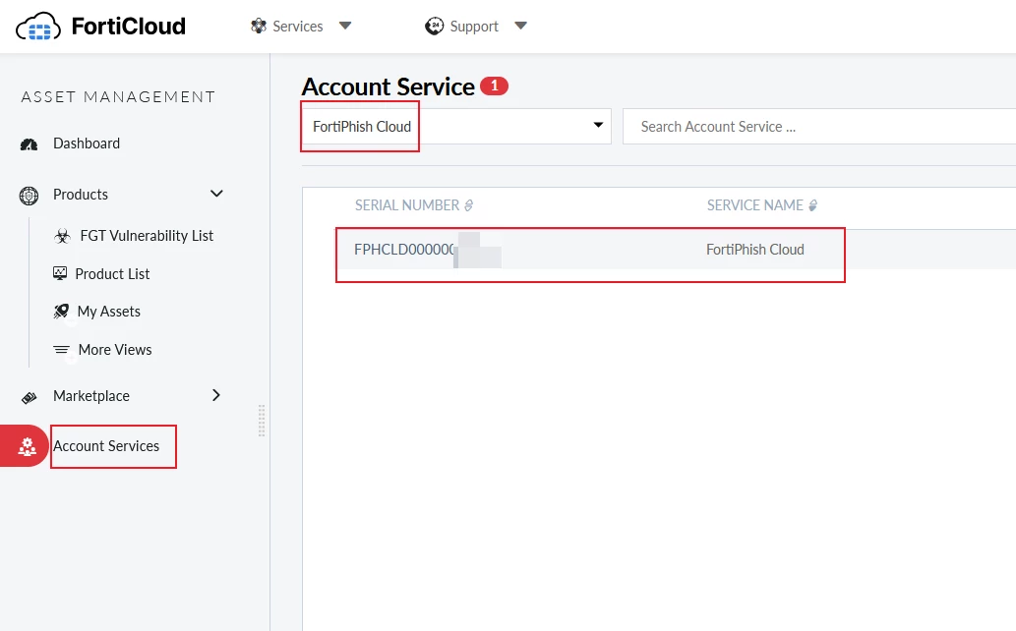Expand the Support dropdown arrow
The width and height of the screenshot is (1016, 631).
tap(521, 26)
